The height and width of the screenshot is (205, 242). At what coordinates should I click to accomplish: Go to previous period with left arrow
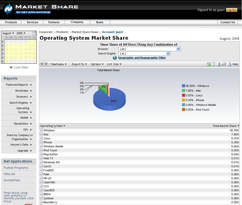[x=42, y=64]
